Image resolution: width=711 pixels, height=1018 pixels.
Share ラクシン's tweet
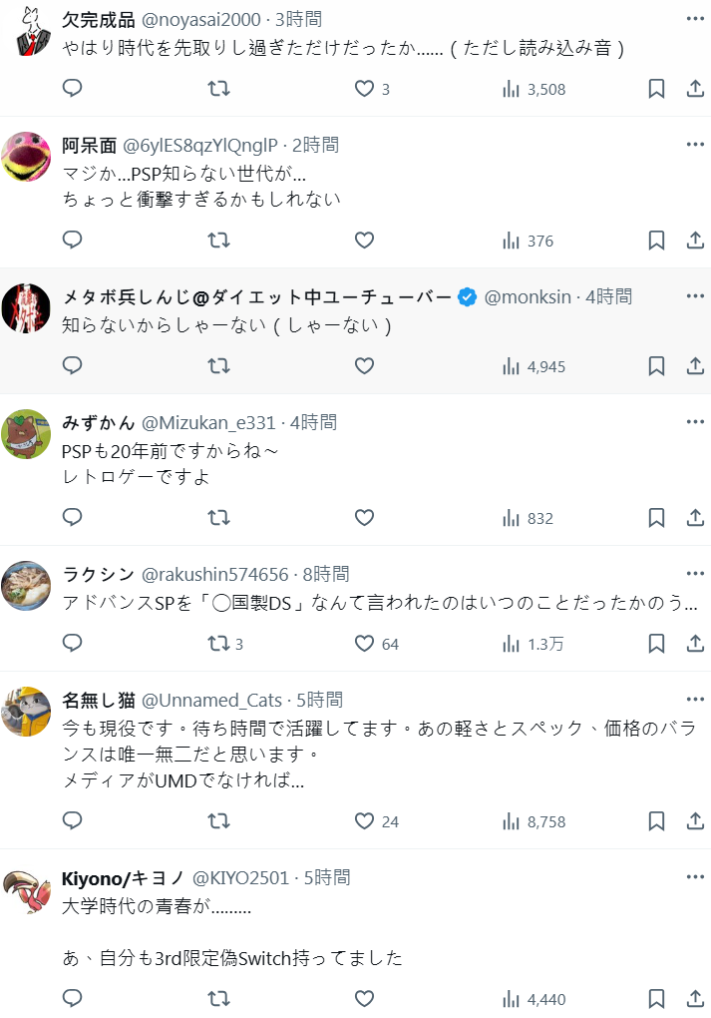[x=695, y=644]
